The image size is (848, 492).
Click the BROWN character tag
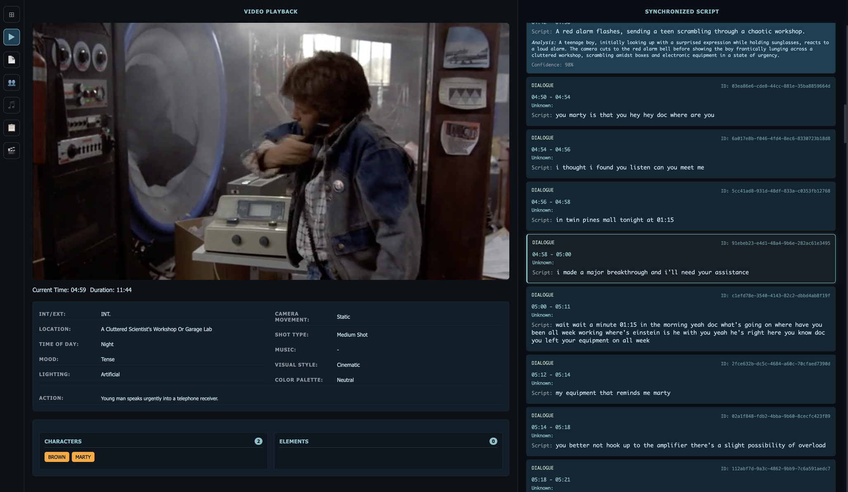tap(57, 457)
